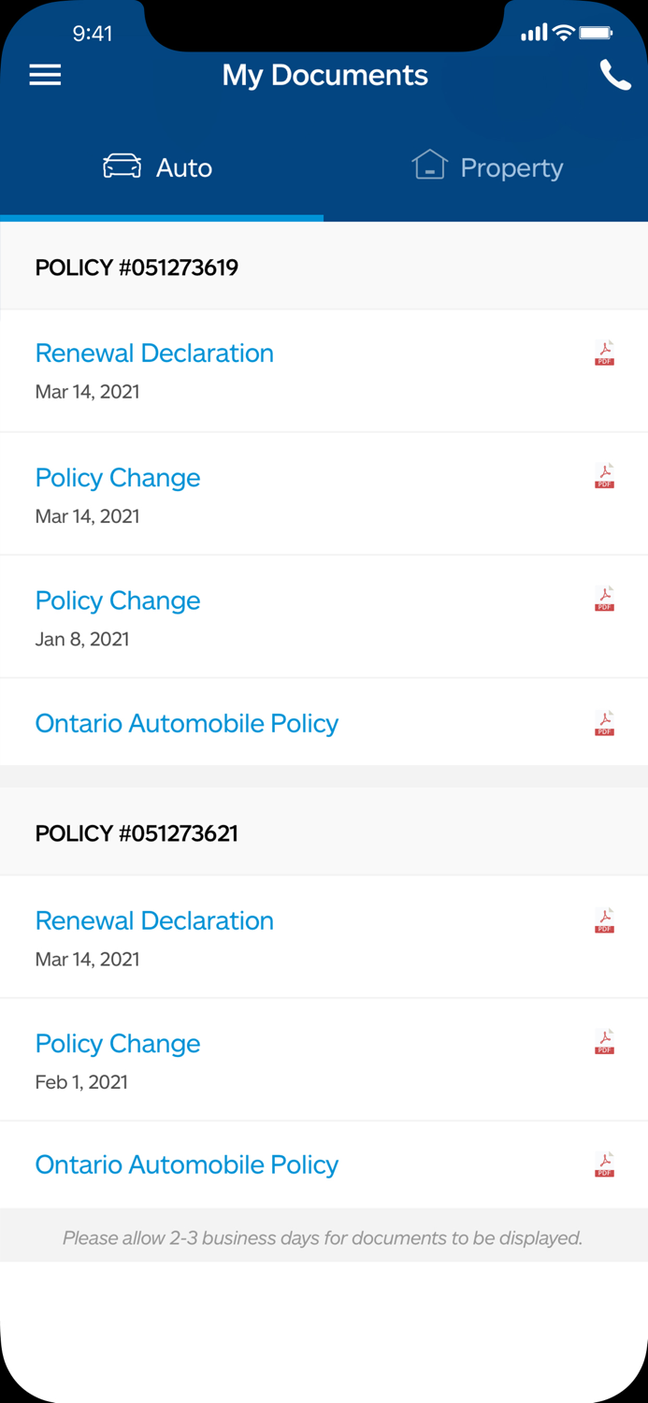Viewport: 648px width, 1403px height.
Task: Open PDF icon for Renewal Declaration of policy #051273621
Action: [605, 920]
